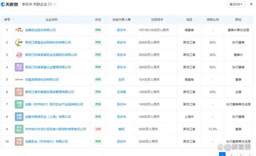Screen dimensions: 256x156
Task: Click the logo of 金鹤农业股份有限公司
Action: pyautogui.click(x=19, y=30)
